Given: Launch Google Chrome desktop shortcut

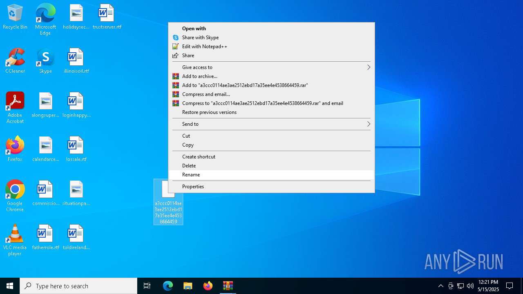Looking at the screenshot, I should 15,196.
